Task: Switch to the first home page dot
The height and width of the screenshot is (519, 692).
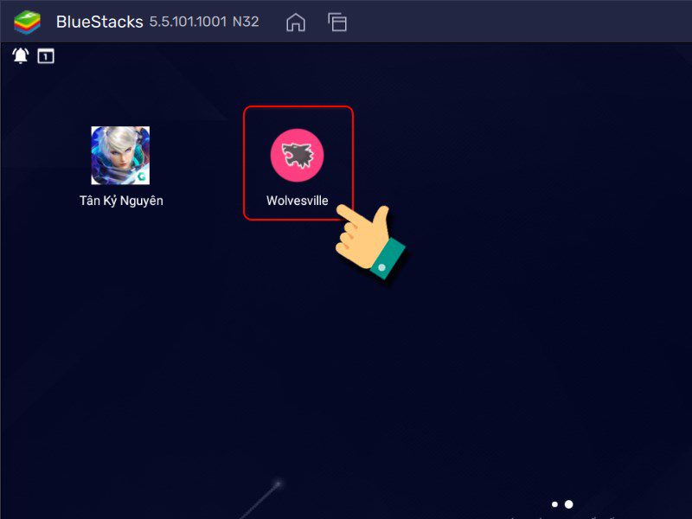Action: click(554, 504)
